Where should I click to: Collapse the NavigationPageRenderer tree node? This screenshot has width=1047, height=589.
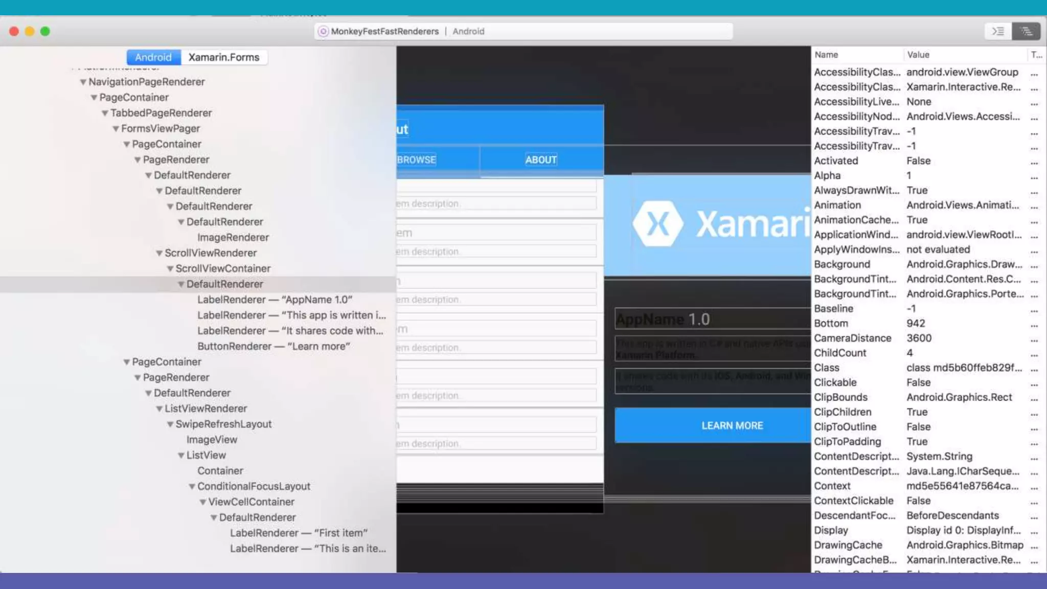tap(83, 82)
